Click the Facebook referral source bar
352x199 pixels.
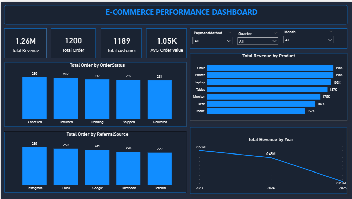(129, 168)
